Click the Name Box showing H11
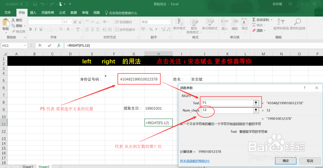The image size is (323, 168). point(14,45)
